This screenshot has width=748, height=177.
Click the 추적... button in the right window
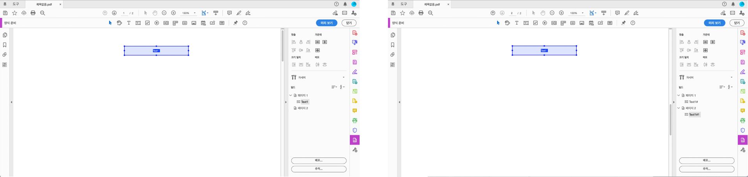(707, 169)
